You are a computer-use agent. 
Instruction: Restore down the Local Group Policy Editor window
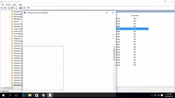(x=165, y=1)
